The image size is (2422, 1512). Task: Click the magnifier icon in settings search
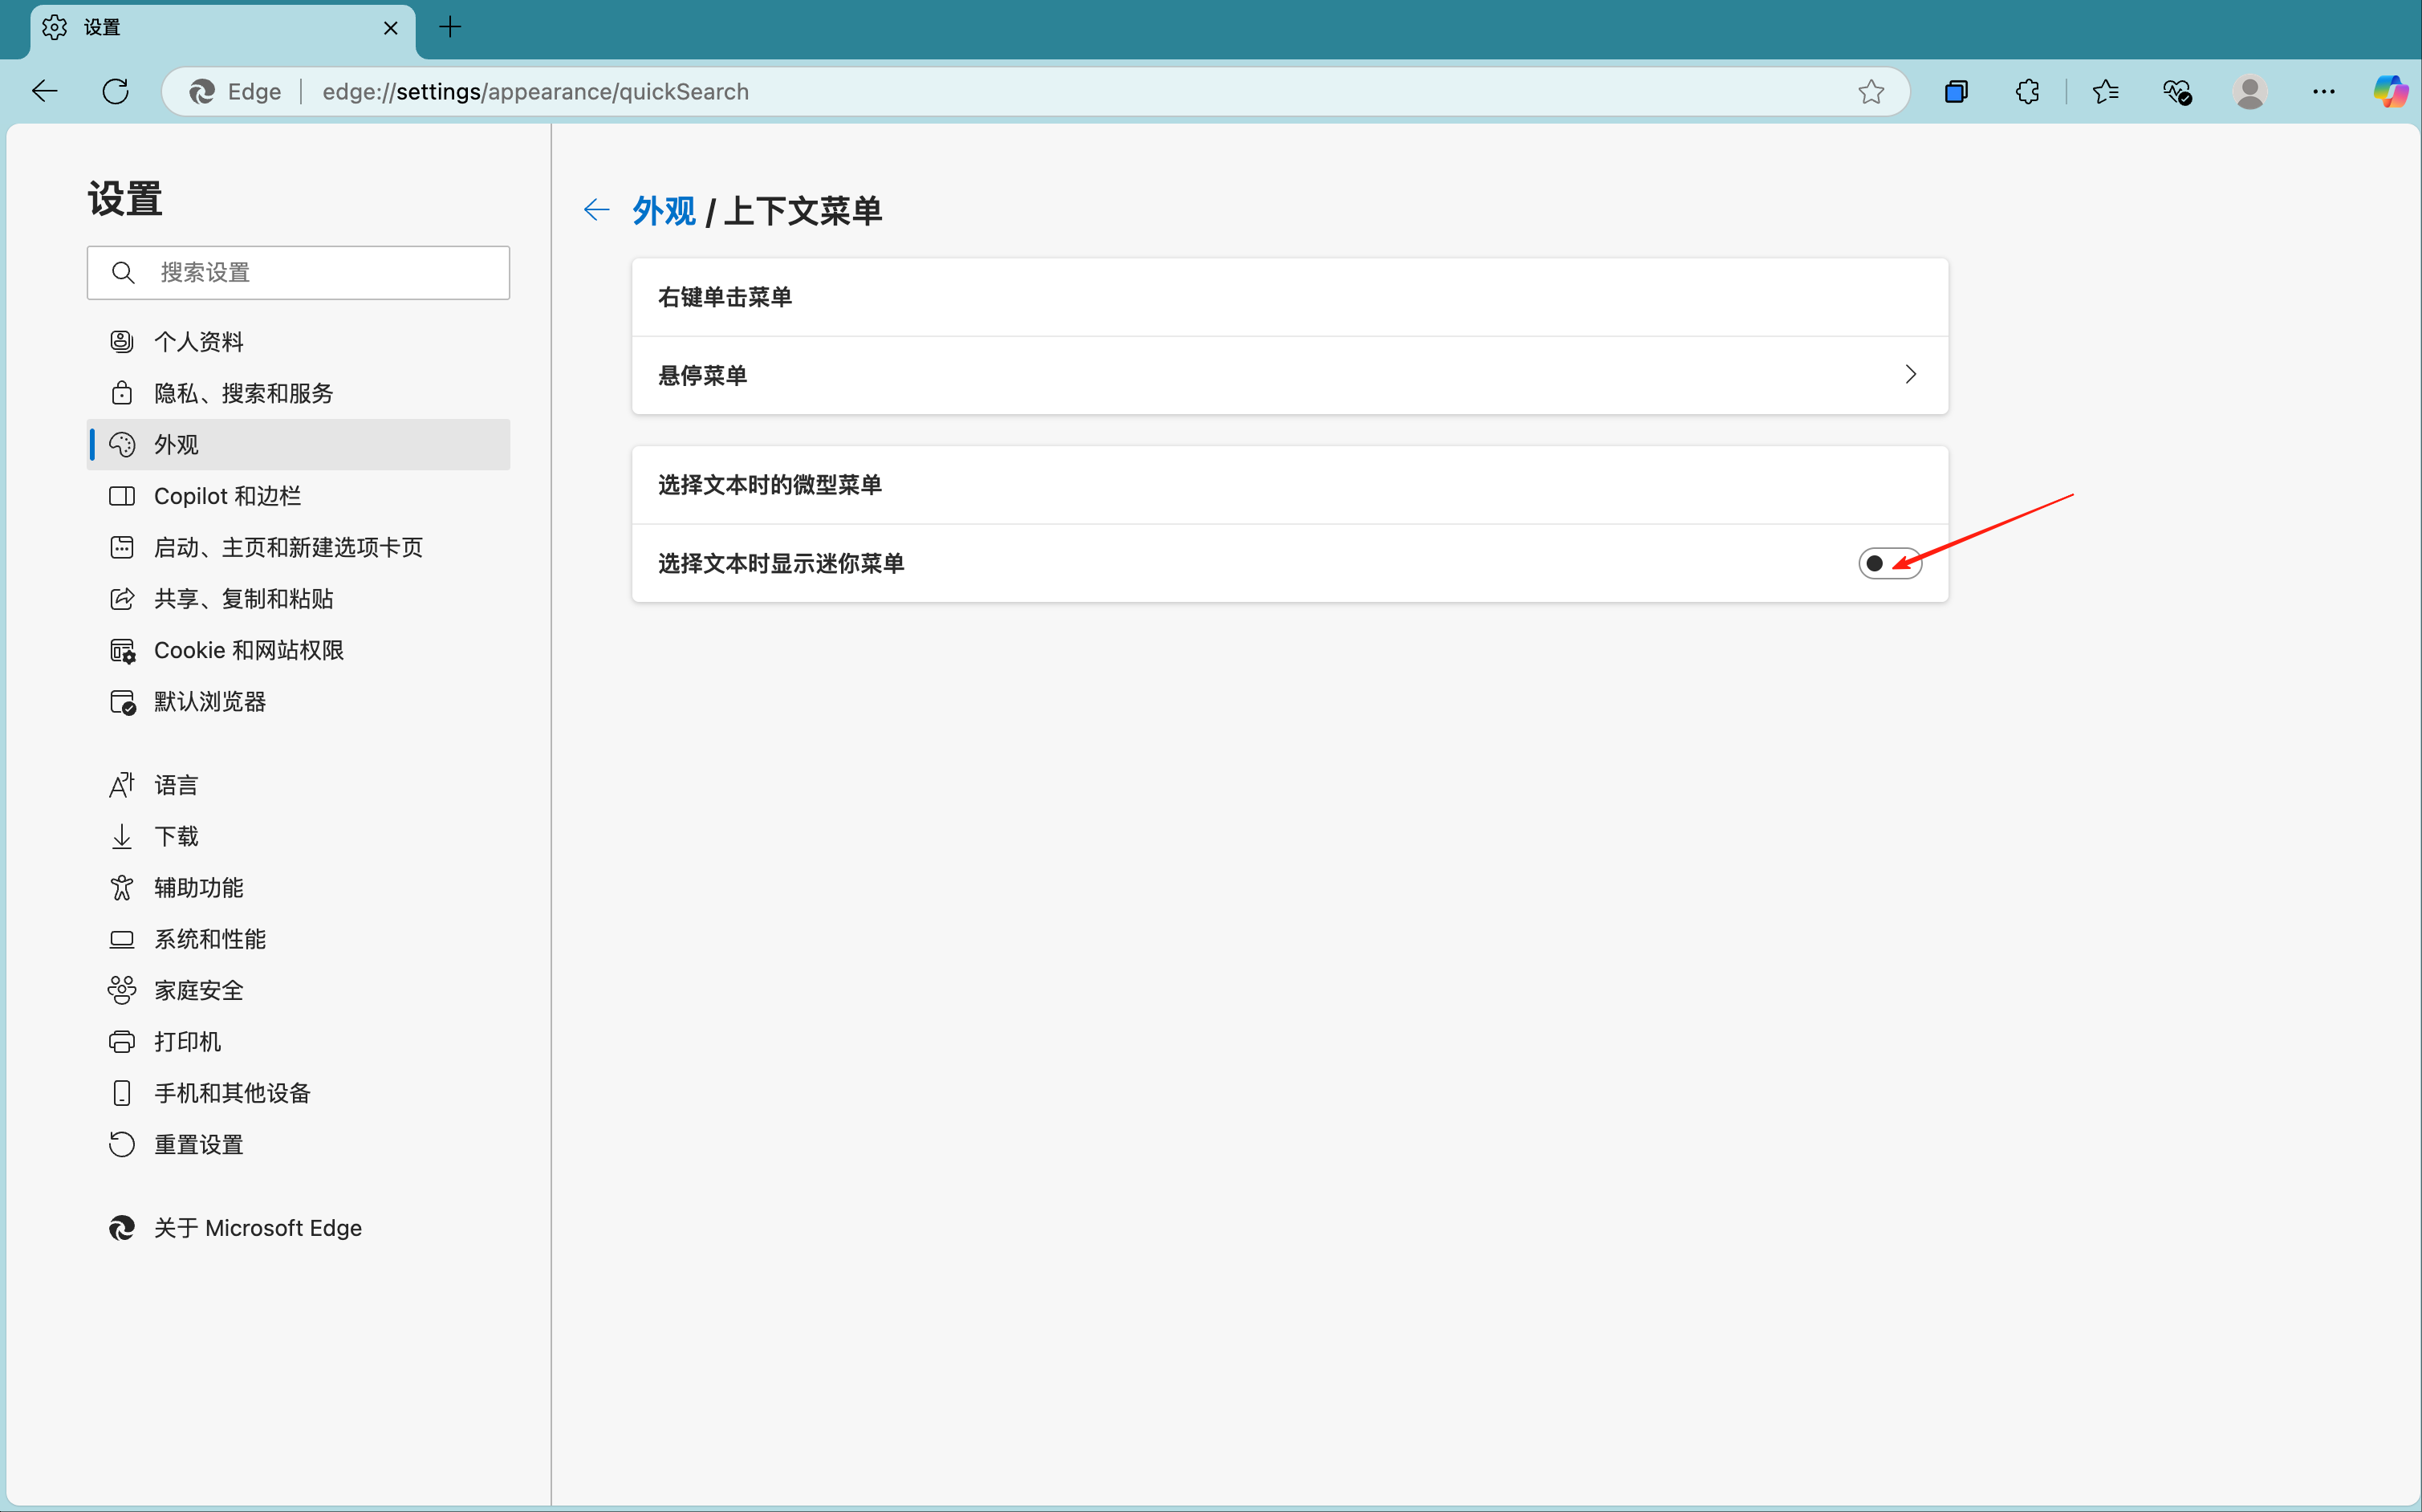click(x=123, y=273)
